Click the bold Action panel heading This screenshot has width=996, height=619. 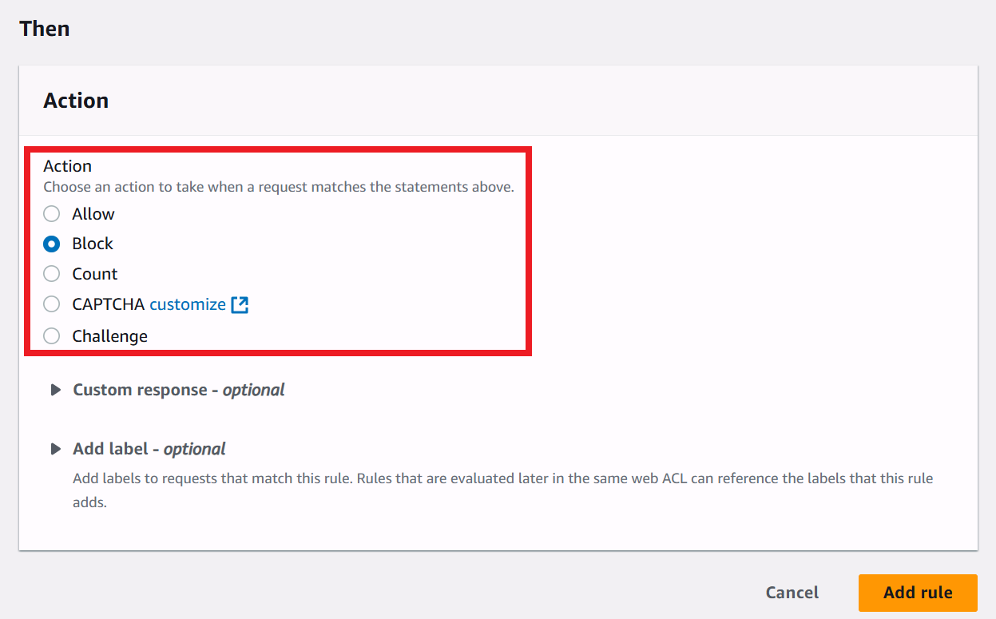pos(76,101)
